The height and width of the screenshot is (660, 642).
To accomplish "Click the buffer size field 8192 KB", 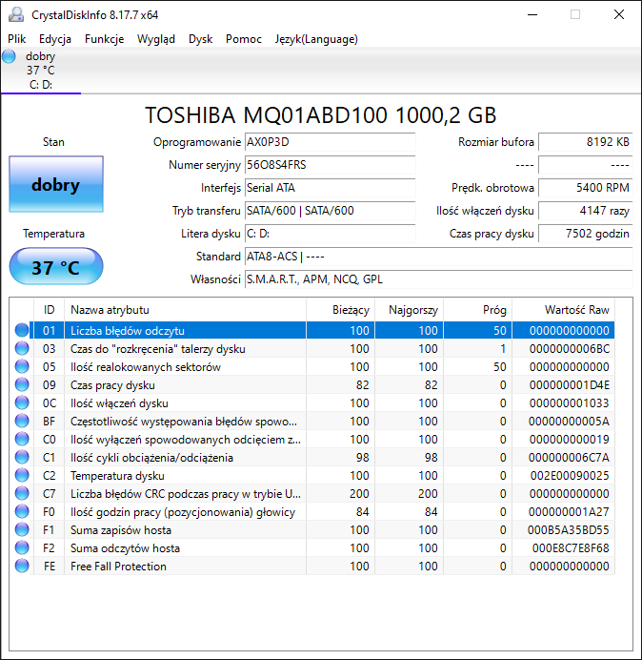I will coord(585,142).
